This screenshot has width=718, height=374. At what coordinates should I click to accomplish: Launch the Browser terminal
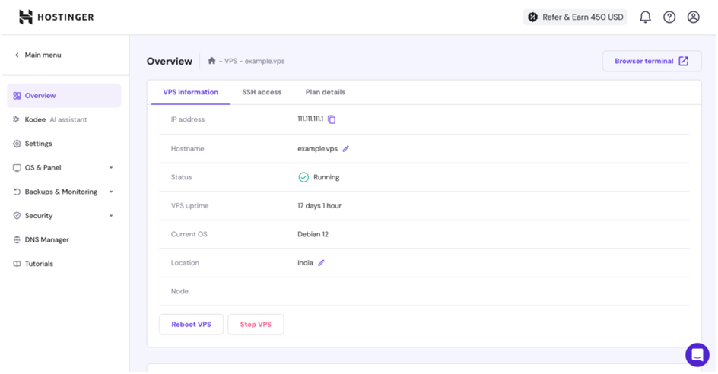click(652, 61)
